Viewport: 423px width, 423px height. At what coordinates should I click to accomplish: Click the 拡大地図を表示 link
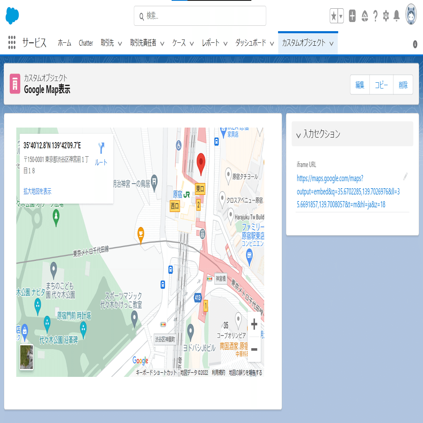click(x=37, y=191)
